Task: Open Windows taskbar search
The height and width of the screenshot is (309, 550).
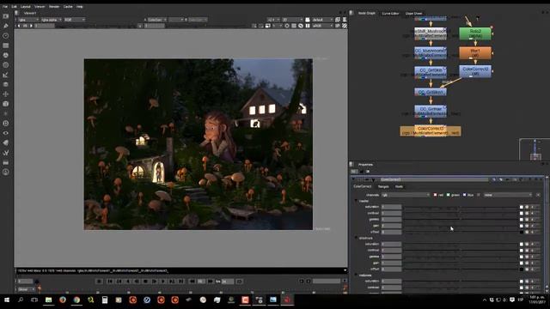Action: [x=21, y=300]
